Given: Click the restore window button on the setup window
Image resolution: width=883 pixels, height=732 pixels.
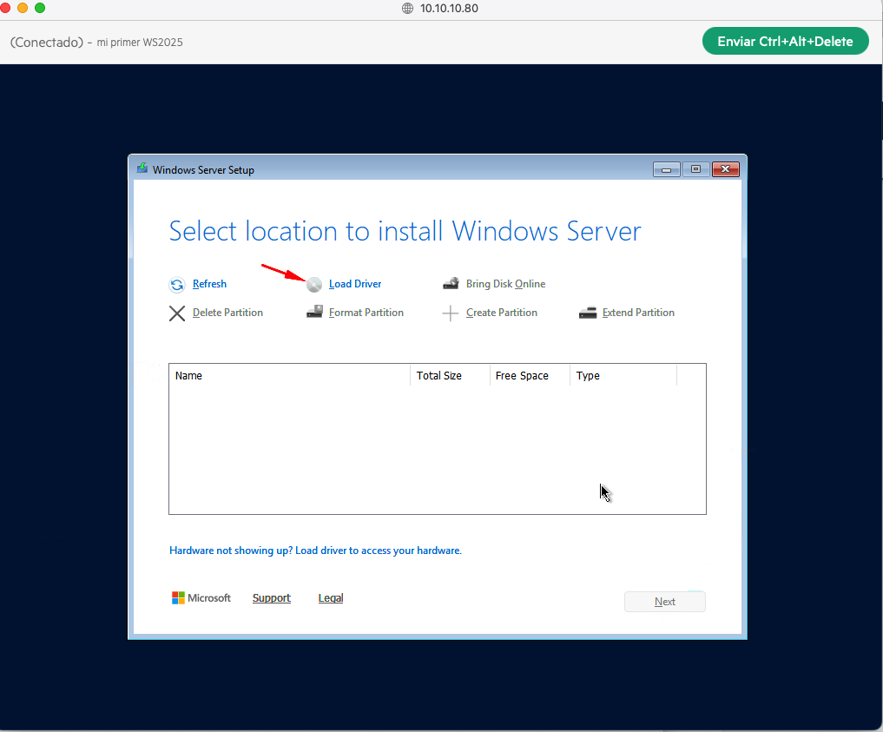Looking at the screenshot, I should click(x=695, y=169).
